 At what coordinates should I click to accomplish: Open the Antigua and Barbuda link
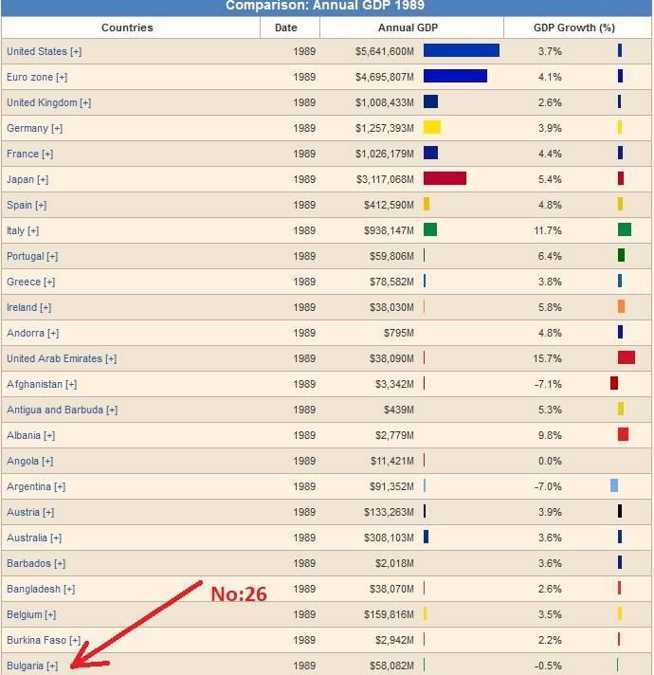click(55, 410)
